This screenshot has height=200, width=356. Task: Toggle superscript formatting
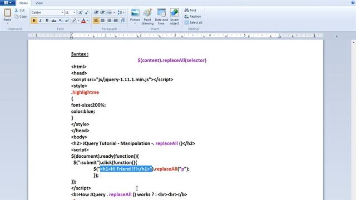point(67,21)
